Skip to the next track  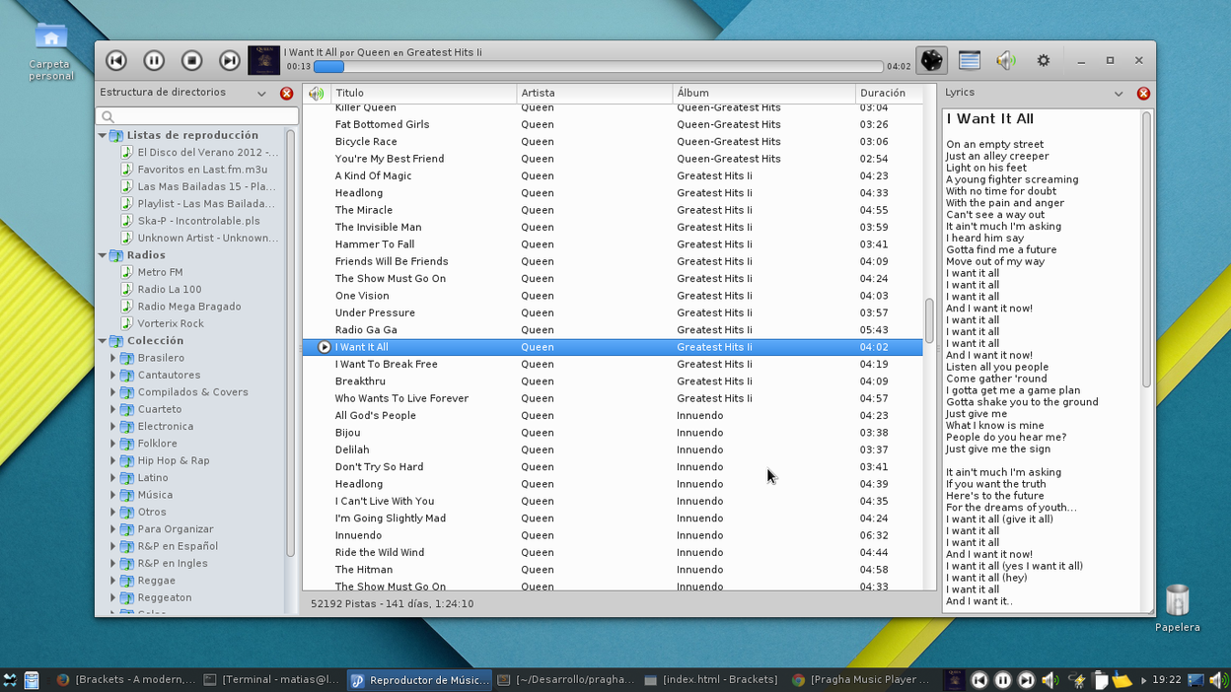pos(229,61)
